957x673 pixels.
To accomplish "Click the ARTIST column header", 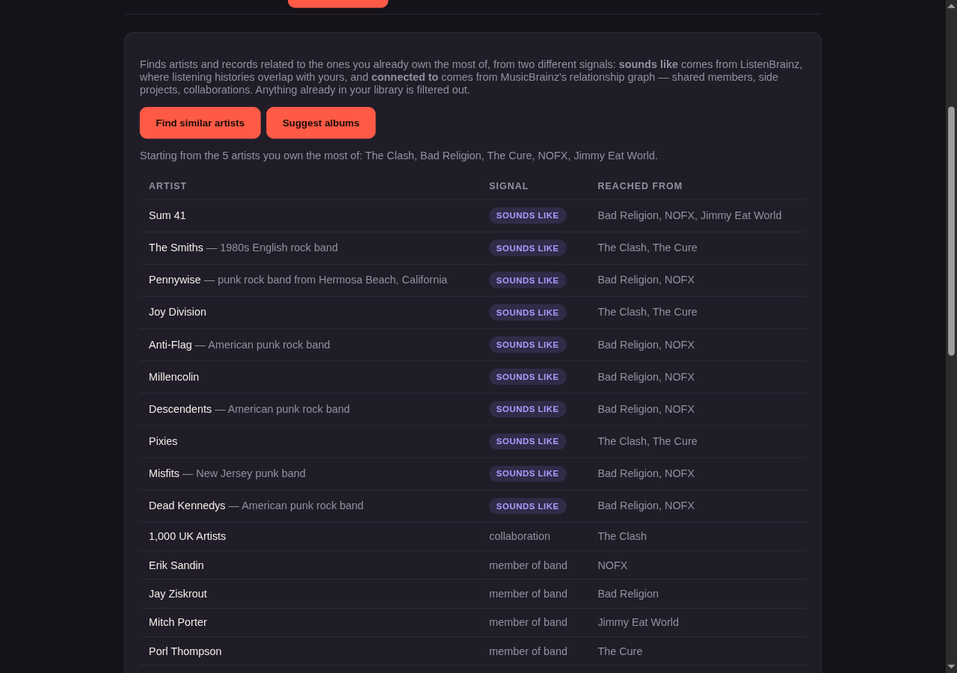I will point(167,186).
